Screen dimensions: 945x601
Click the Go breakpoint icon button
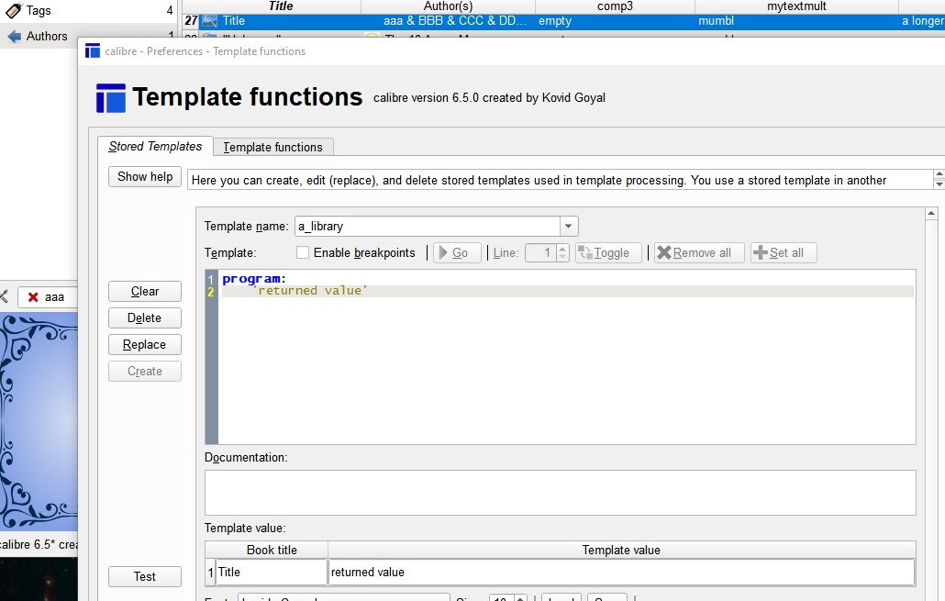(x=457, y=253)
